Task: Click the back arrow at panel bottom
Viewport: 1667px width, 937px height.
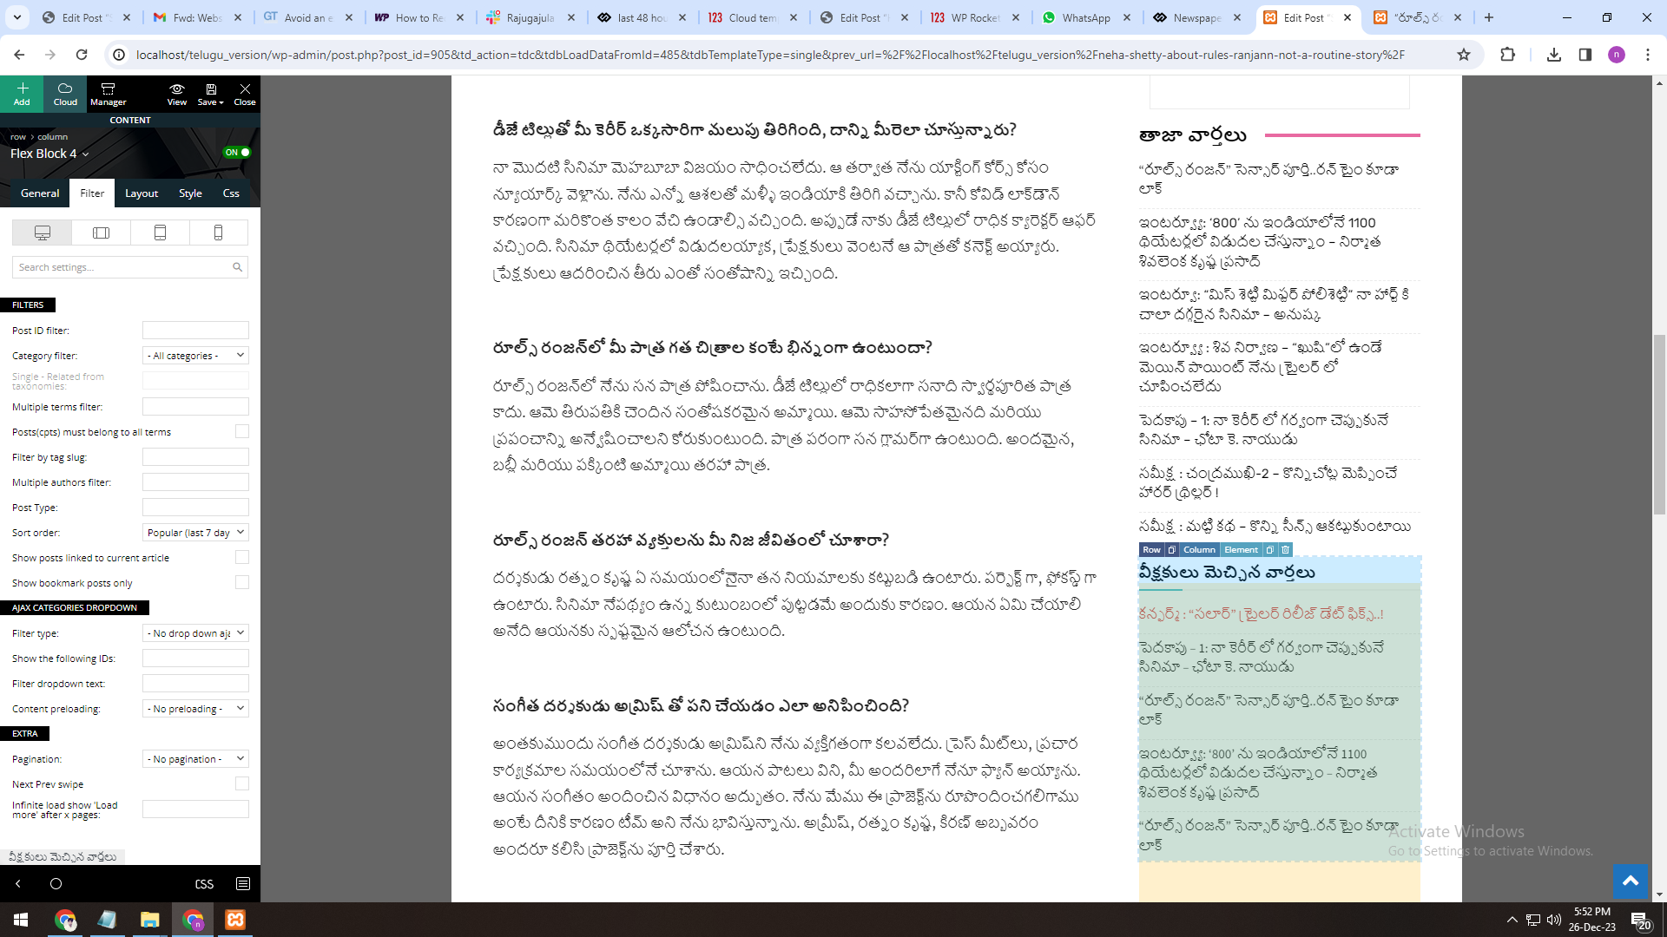Action: coord(18,884)
